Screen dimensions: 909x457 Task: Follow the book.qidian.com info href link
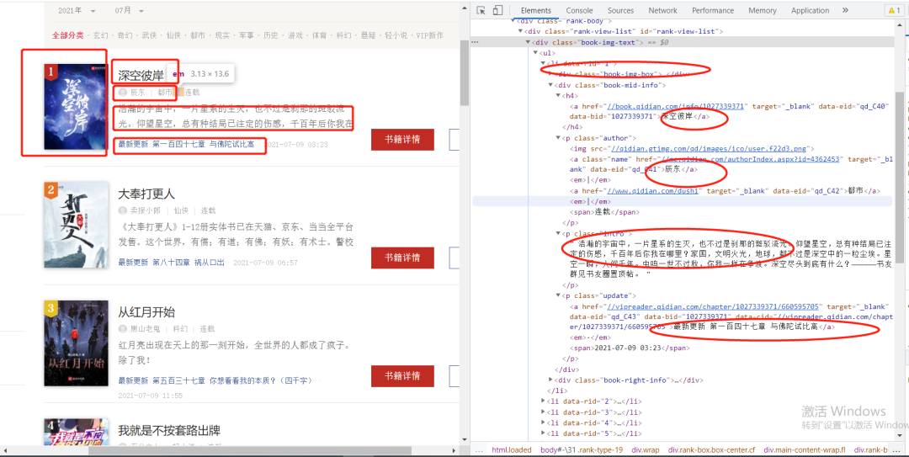click(674, 106)
